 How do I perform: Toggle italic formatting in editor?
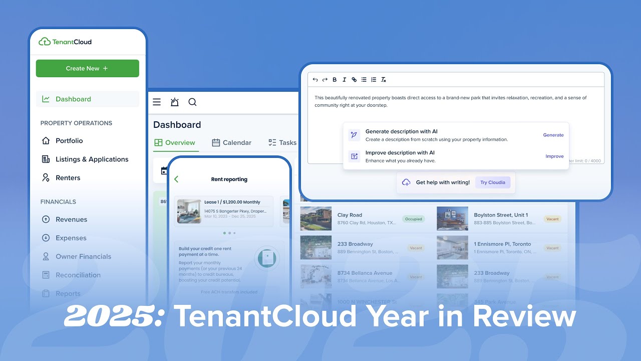point(344,80)
